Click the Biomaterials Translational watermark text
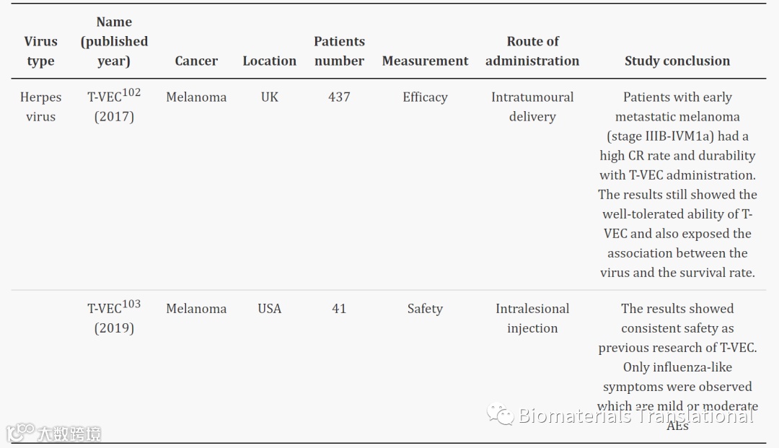The image size is (779, 448). tap(636, 416)
